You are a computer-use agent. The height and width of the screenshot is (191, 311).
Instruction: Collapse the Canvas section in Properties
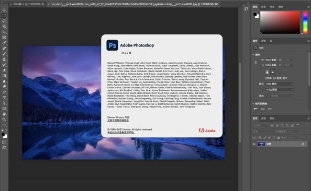pos(253,55)
